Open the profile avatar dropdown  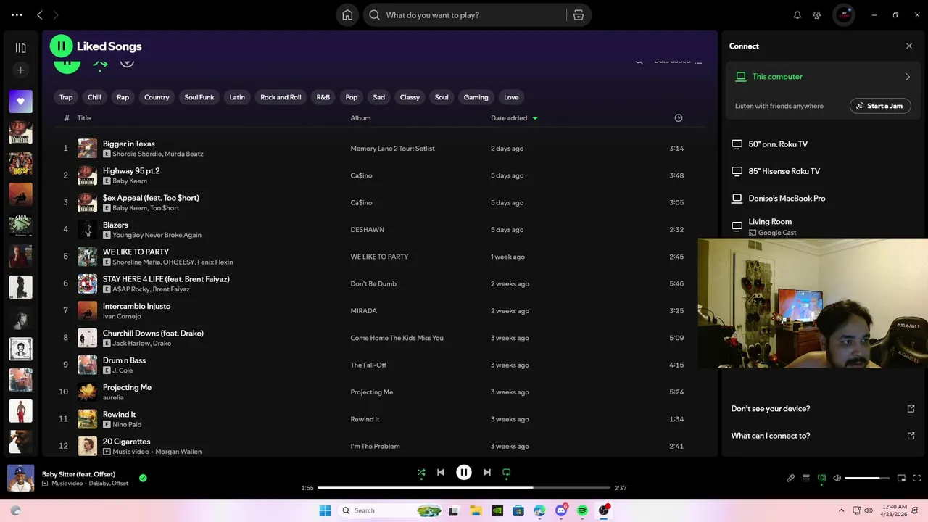[844, 15]
